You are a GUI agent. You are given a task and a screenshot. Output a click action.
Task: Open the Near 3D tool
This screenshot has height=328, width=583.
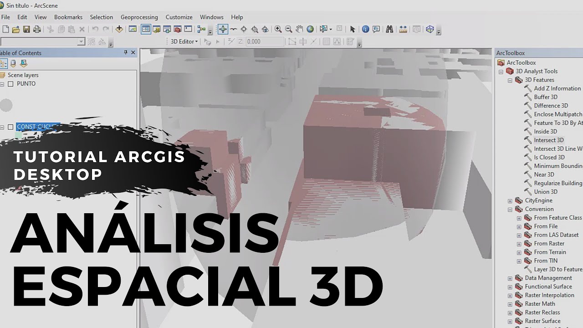click(x=544, y=174)
